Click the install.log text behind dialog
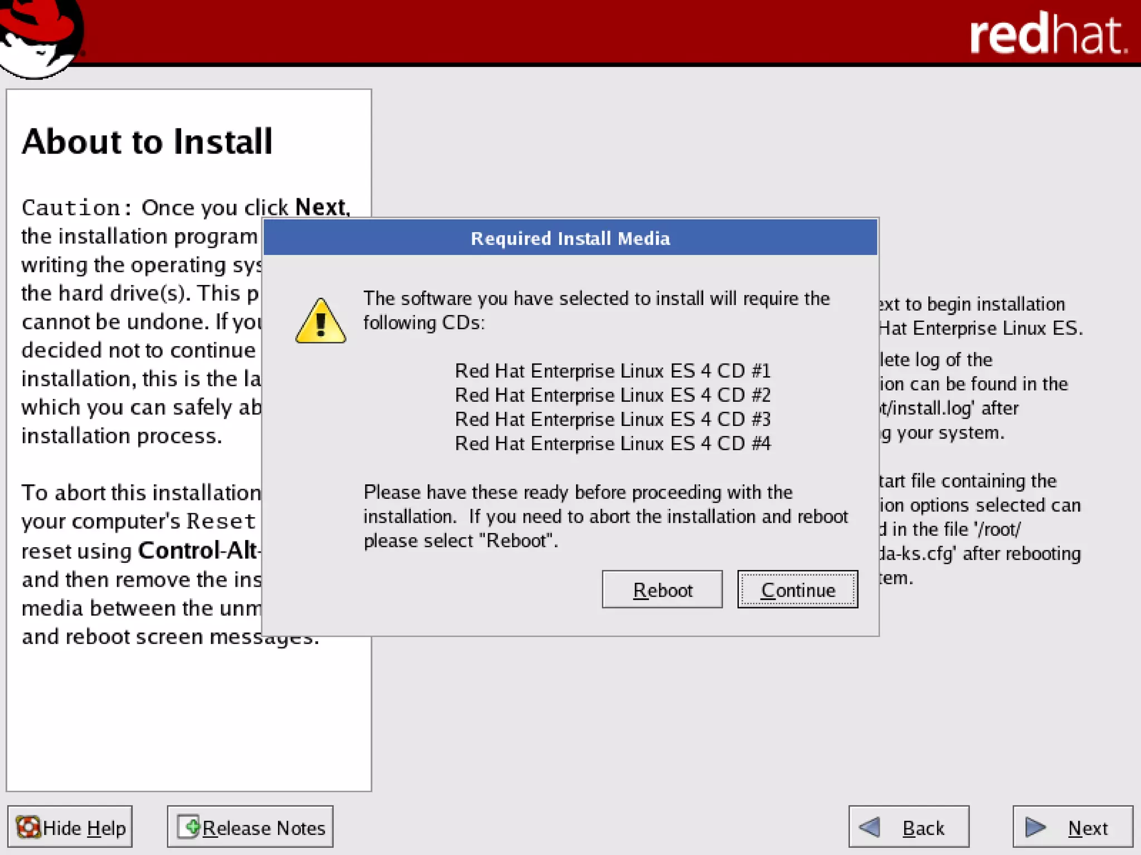The image size is (1141, 855). (x=932, y=408)
